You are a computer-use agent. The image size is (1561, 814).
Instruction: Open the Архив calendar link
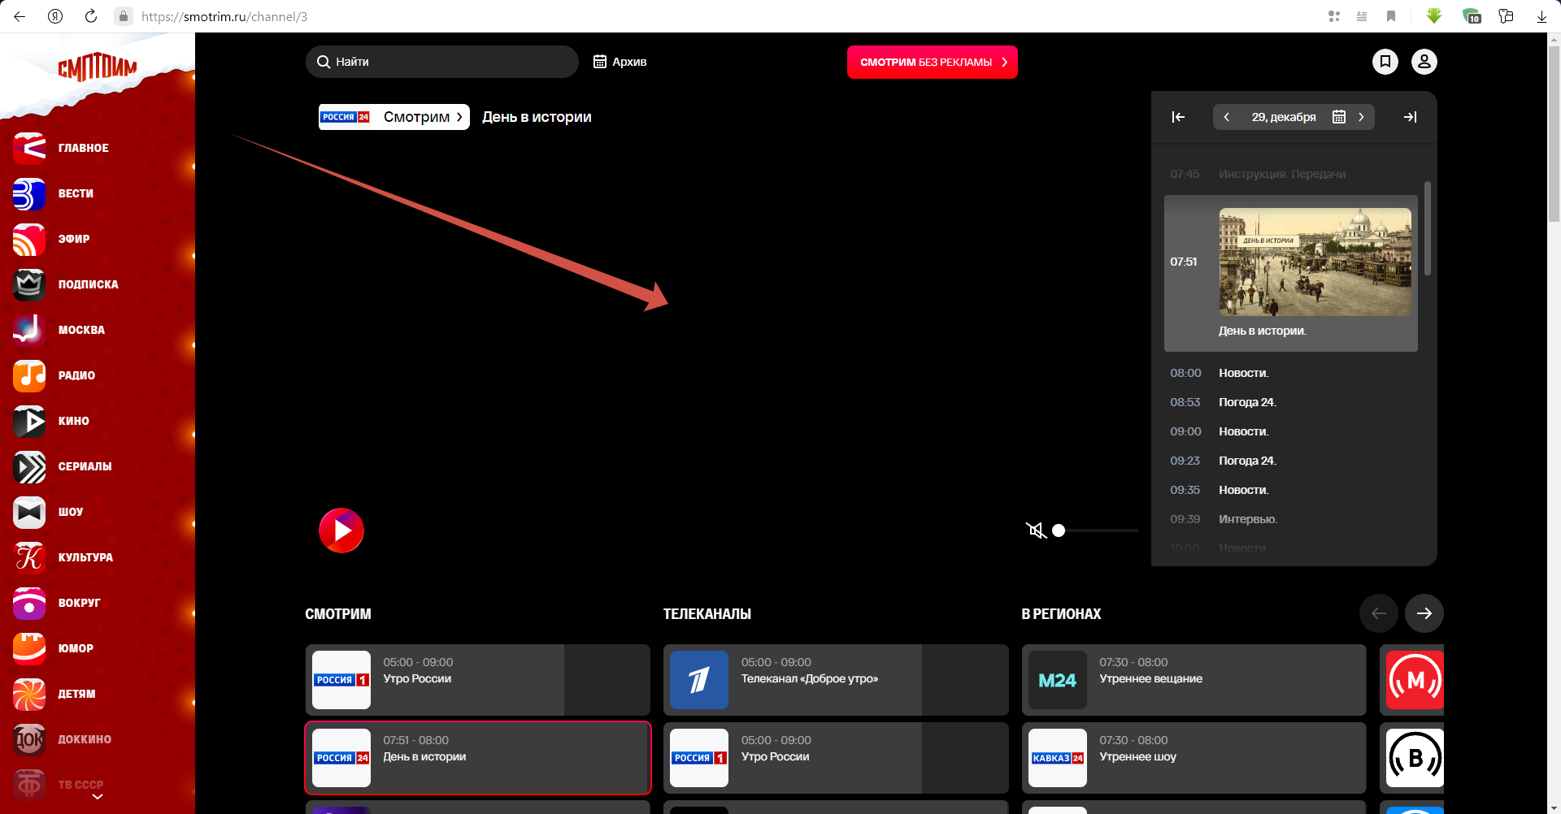(620, 62)
